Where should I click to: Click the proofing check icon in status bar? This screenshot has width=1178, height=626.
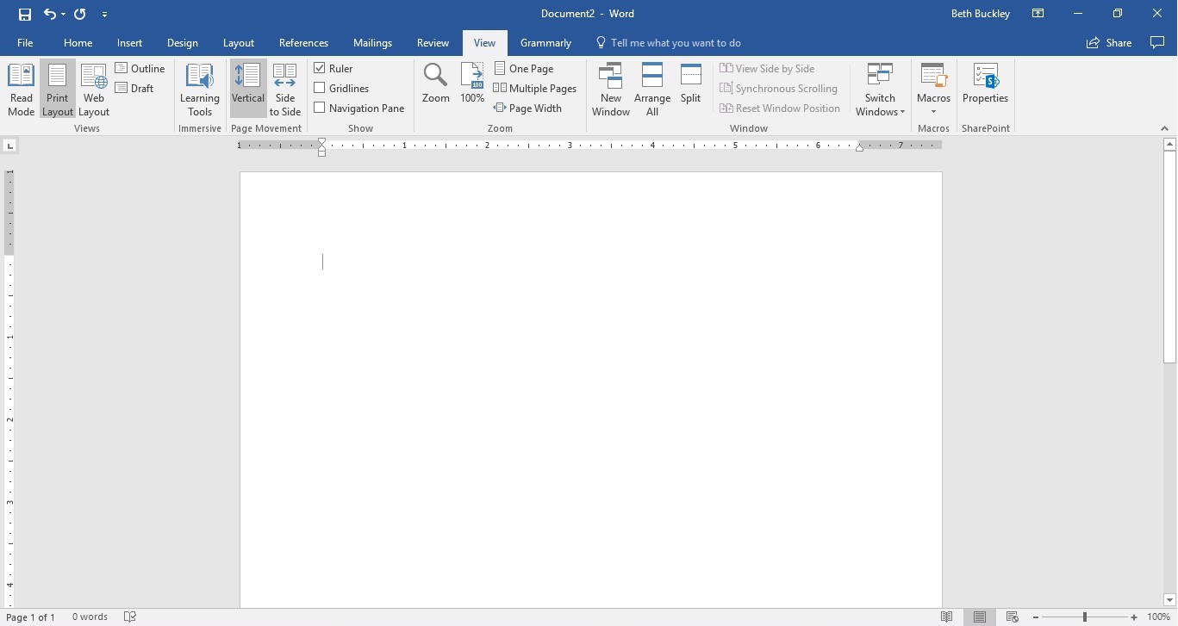130,617
